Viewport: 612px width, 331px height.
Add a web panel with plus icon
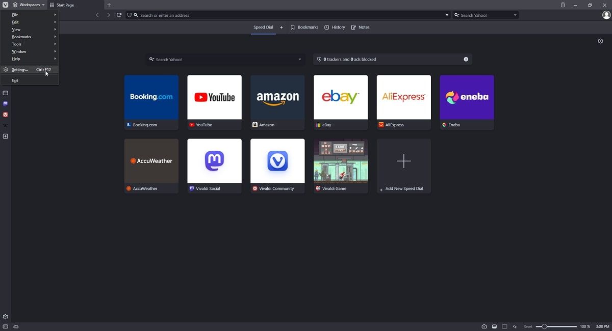pyautogui.click(x=6, y=136)
